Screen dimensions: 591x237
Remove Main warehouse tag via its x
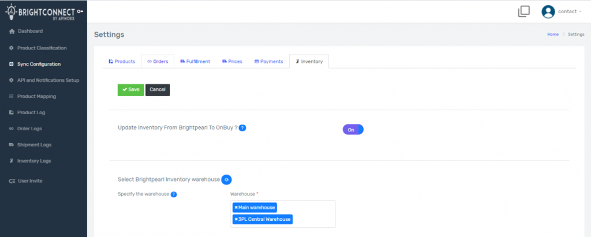coord(236,208)
